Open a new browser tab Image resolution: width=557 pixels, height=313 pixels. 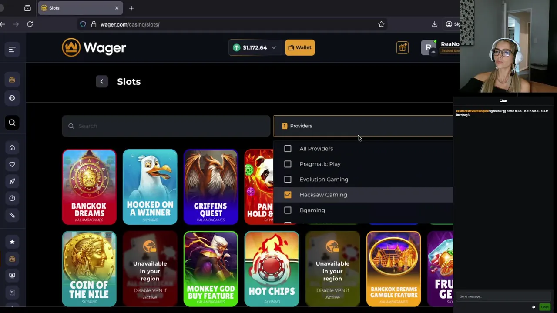pos(131,8)
